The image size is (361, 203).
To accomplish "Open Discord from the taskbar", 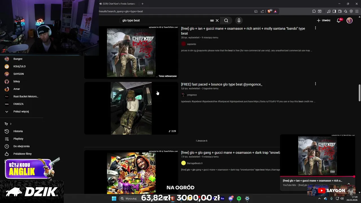I will 231,198.
